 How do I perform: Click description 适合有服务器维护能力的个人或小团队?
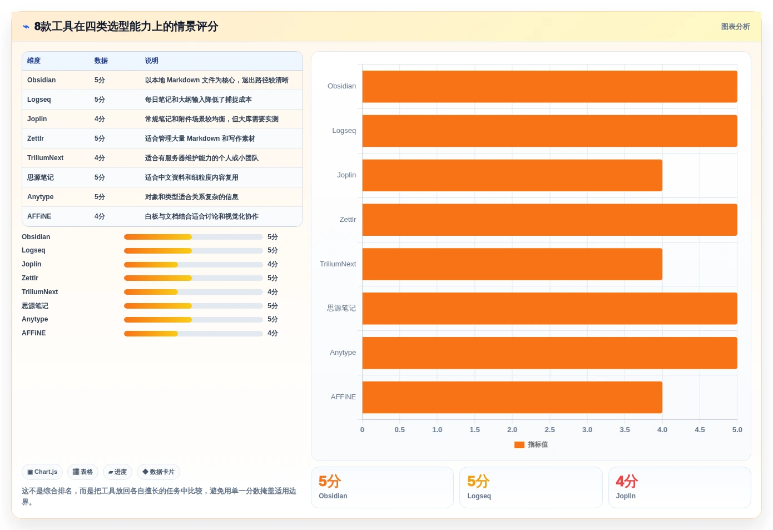click(x=202, y=158)
